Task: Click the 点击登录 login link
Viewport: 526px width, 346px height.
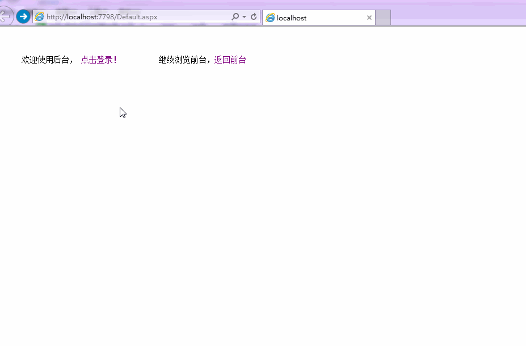Action: [x=98, y=60]
